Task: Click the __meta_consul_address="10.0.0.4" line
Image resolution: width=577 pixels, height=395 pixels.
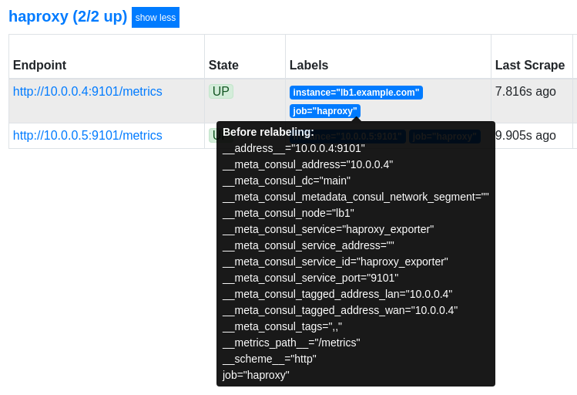Action: click(307, 164)
